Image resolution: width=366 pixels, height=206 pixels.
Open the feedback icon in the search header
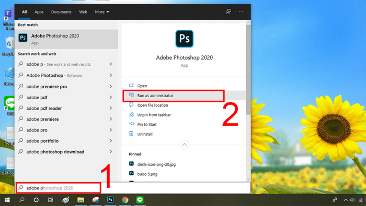pyautogui.click(x=228, y=12)
